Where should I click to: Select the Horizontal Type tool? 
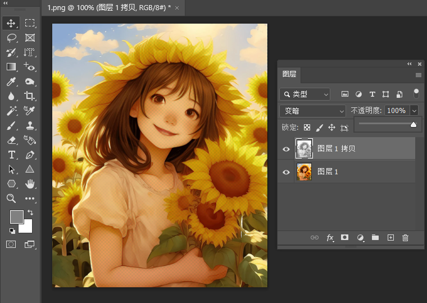(x=11, y=155)
